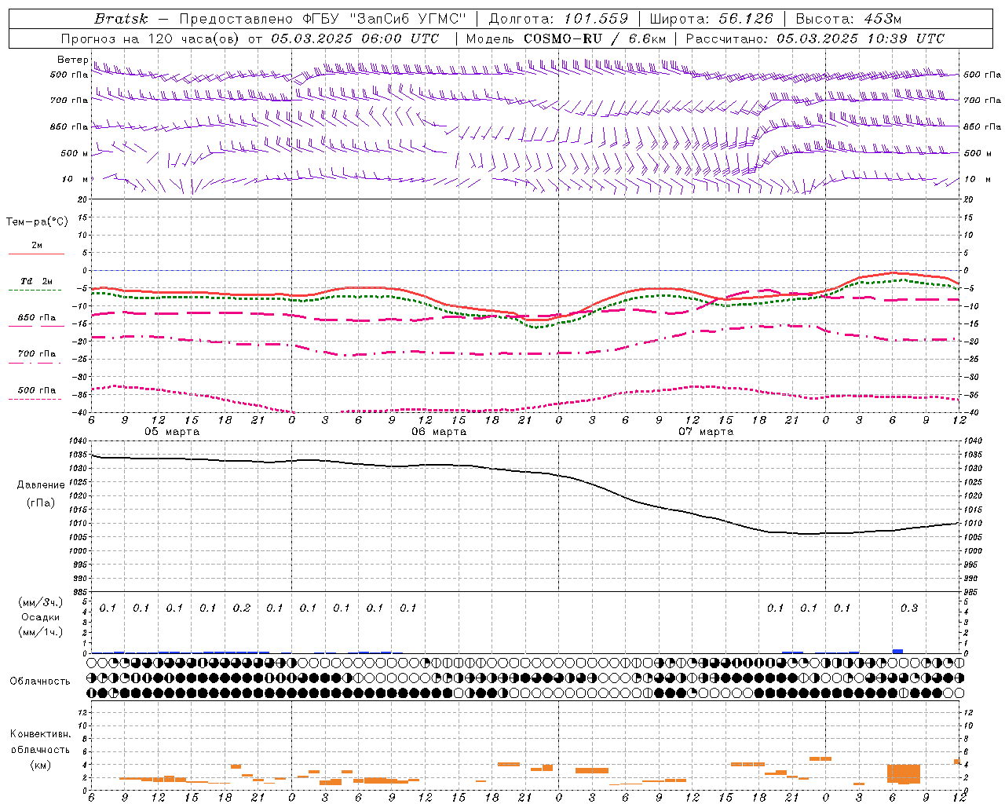The height and width of the screenshot is (804, 1005).
Task: Click the black pressure curve line
Action: [x=524, y=471]
